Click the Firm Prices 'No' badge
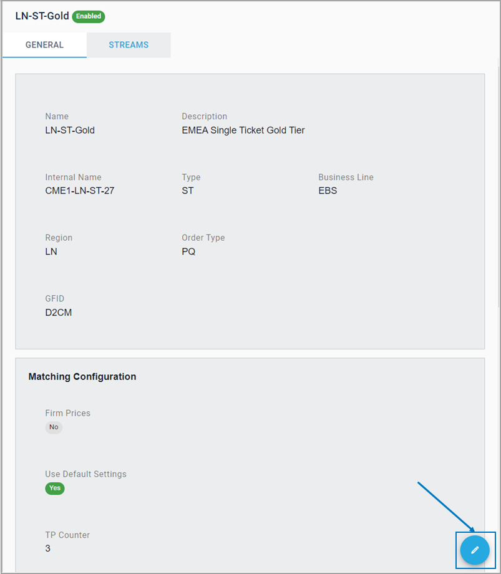The width and height of the screenshot is (501, 574). (x=54, y=427)
